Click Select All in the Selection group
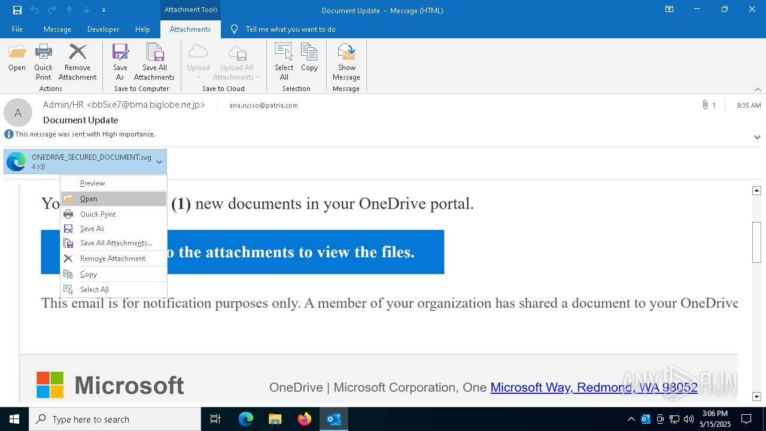This screenshot has width=766, height=431. click(x=284, y=62)
